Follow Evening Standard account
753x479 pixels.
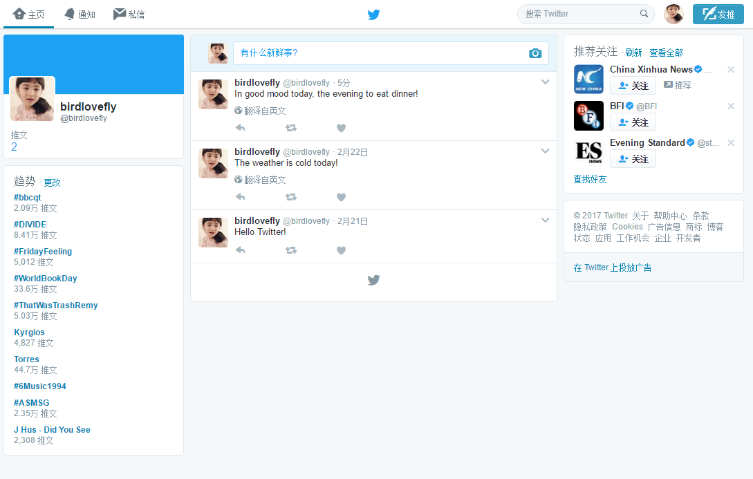pos(633,159)
